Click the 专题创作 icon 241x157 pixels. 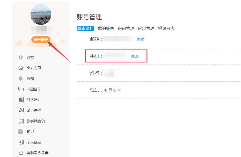click(21, 89)
